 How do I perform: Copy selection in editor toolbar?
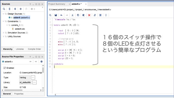tap(78, 15)
